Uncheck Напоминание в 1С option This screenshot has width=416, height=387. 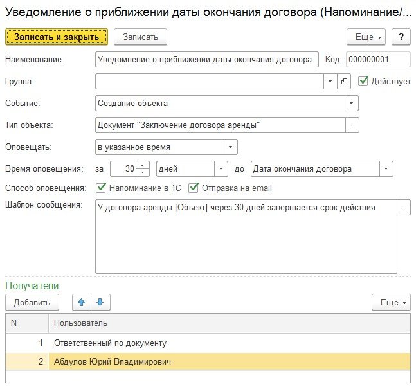100,188
